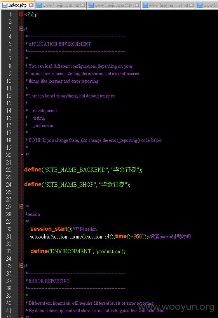218x318 pixels.
Task: Click line number 22 in the gutter
Action: (x=9, y=170)
